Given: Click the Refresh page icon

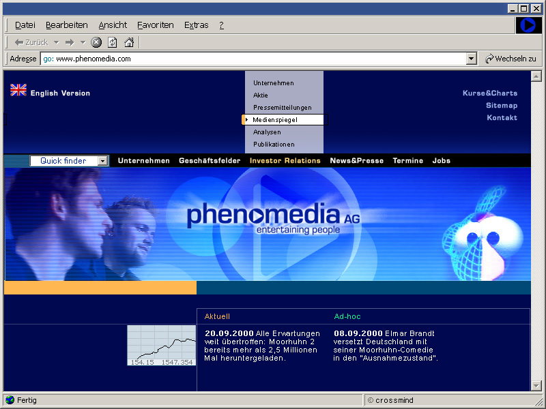Looking at the screenshot, I should pos(112,42).
